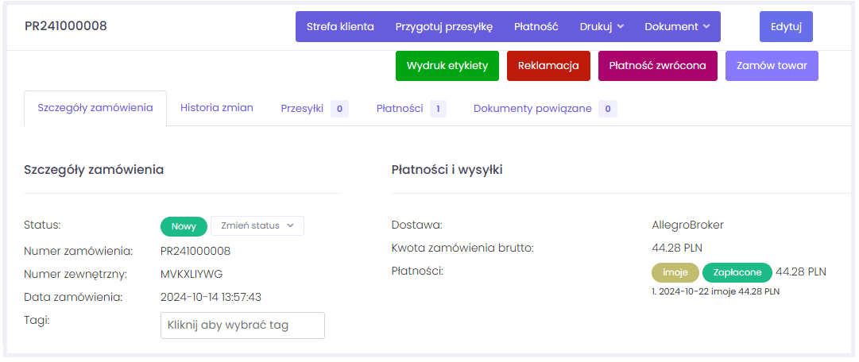
Task: Click the Zapłacone payment status badge
Action: (737, 272)
